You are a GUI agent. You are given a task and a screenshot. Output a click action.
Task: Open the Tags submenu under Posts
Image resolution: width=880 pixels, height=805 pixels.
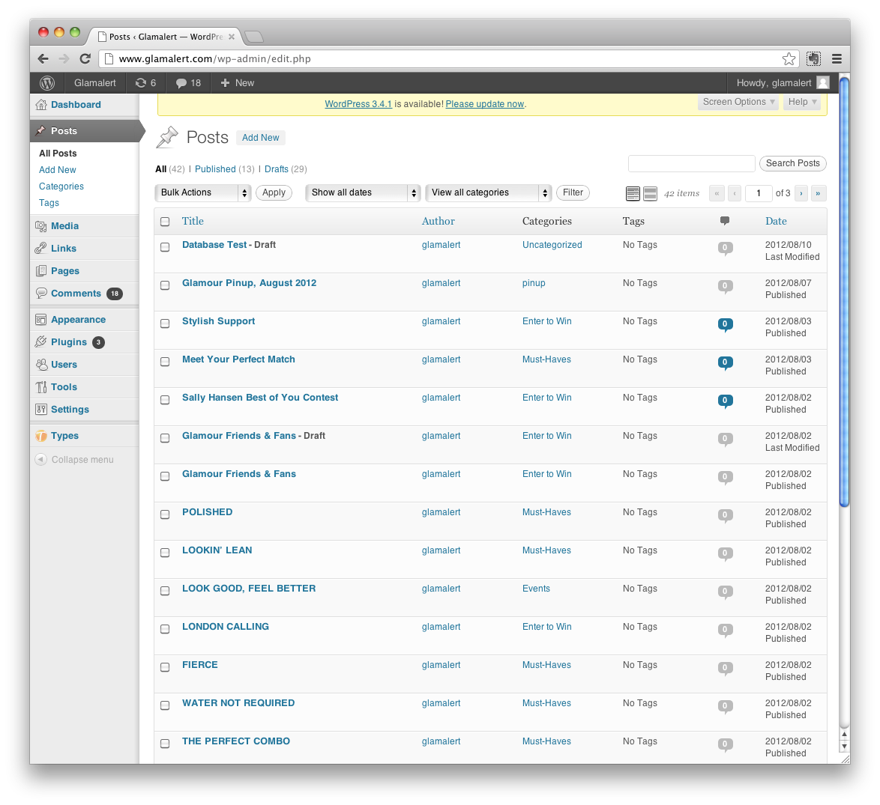[49, 203]
